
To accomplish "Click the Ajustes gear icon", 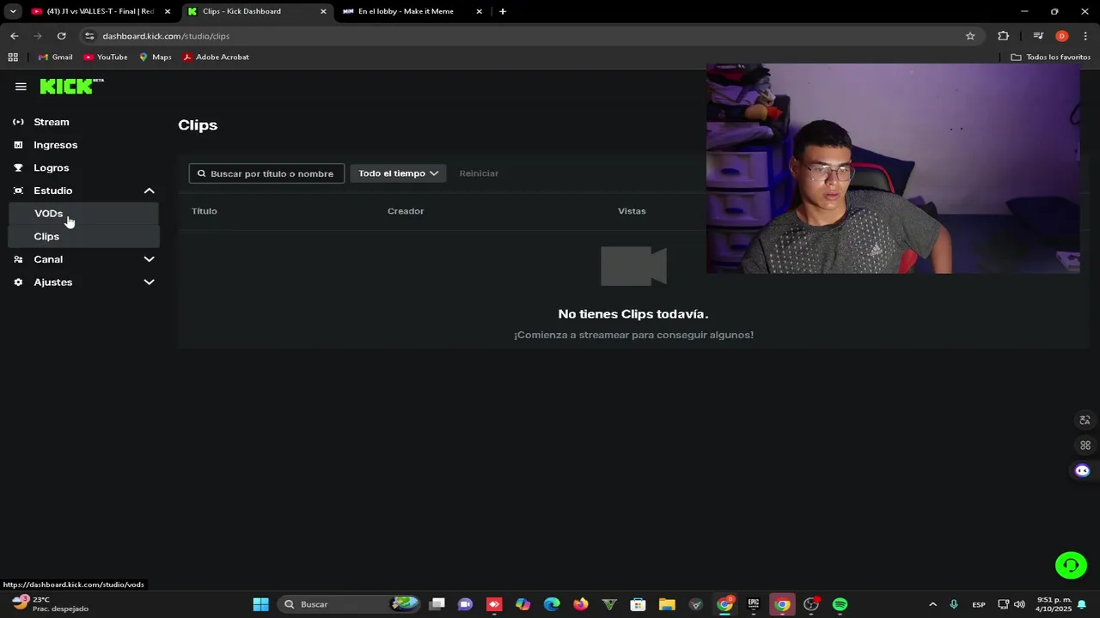I will click(x=18, y=282).
